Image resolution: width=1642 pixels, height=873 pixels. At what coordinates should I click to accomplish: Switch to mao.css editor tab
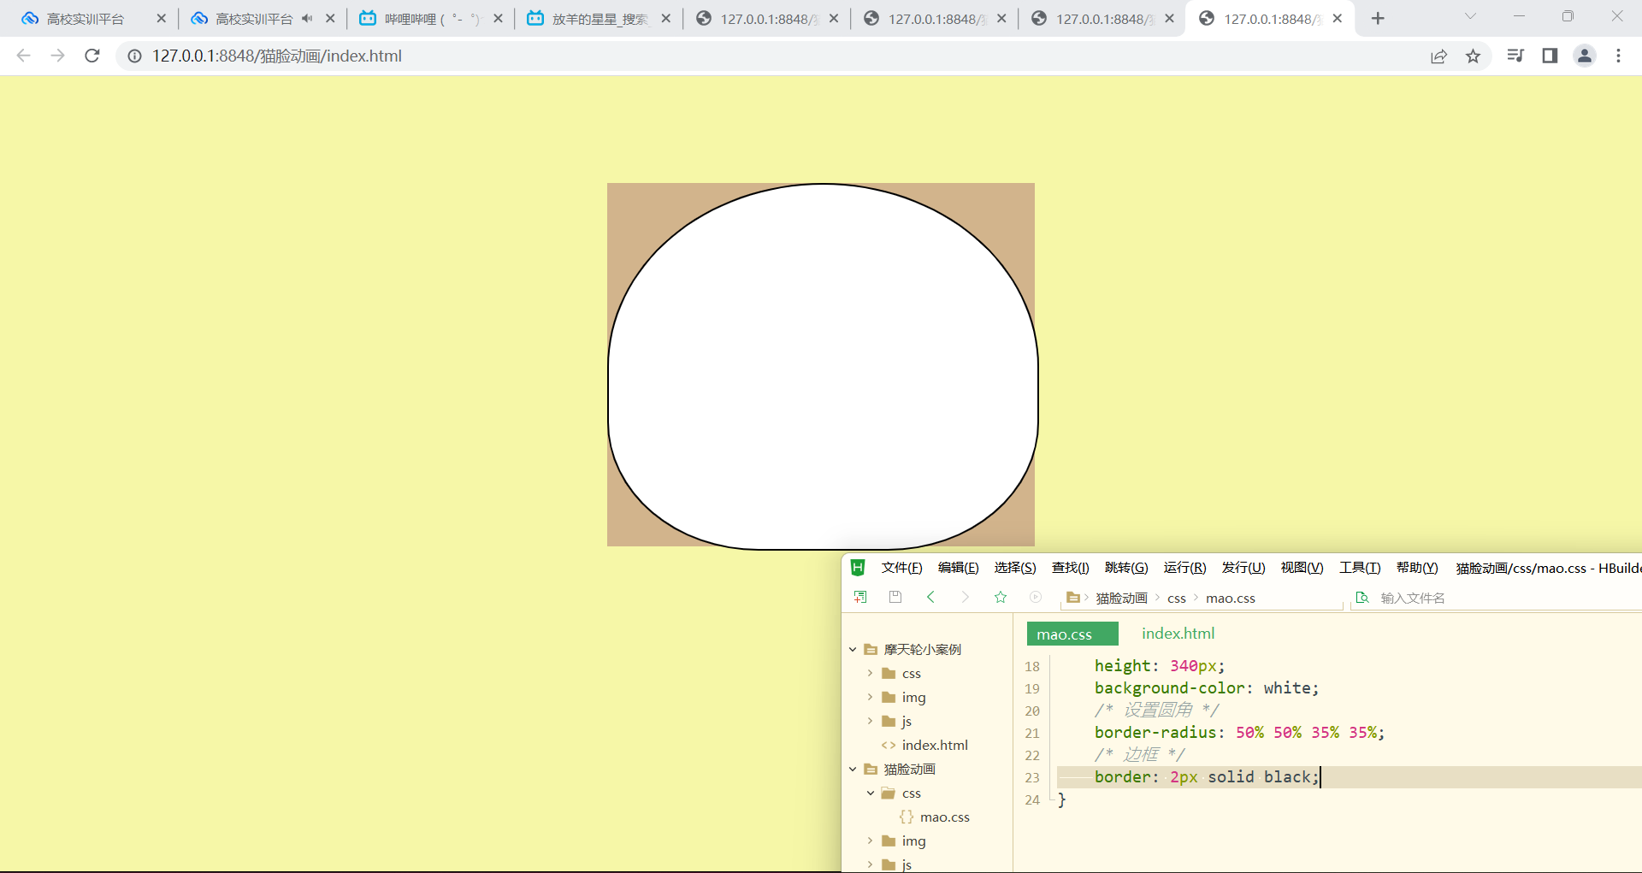click(1072, 634)
